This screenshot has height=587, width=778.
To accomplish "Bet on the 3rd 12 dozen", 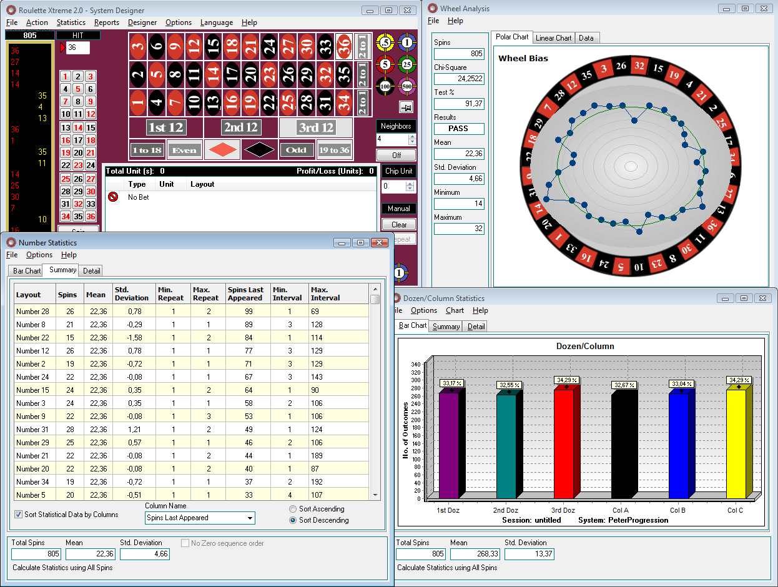I will [316, 127].
